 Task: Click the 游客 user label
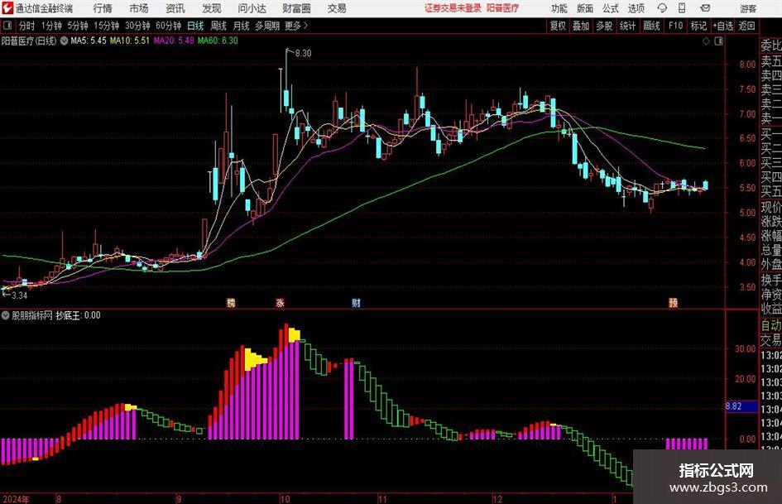[748, 8]
